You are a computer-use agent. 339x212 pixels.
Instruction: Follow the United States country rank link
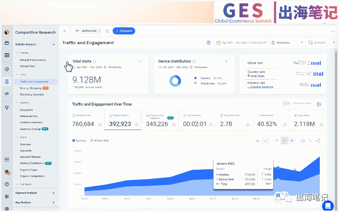[x=257, y=76]
